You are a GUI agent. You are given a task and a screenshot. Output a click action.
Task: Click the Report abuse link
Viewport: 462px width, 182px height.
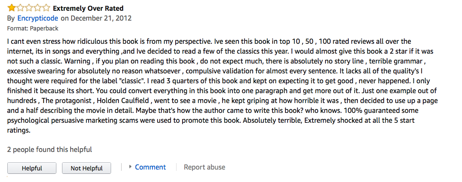pos(205,167)
